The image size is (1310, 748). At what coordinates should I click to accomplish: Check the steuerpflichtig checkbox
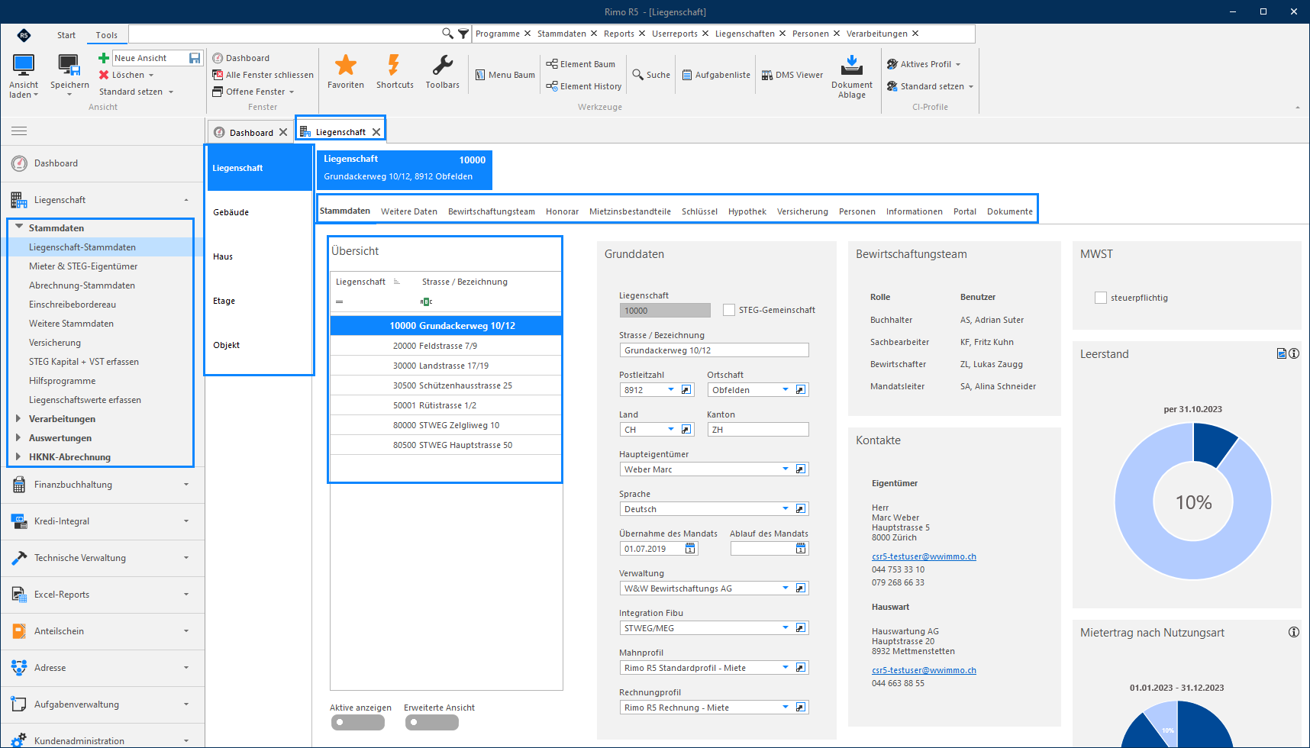tap(1101, 298)
